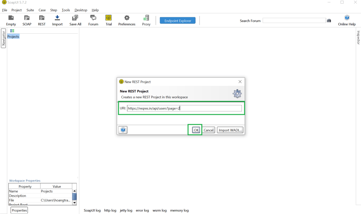The height and width of the screenshot is (214, 361).
Task: Click the Import WADL button
Action: coord(230,130)
